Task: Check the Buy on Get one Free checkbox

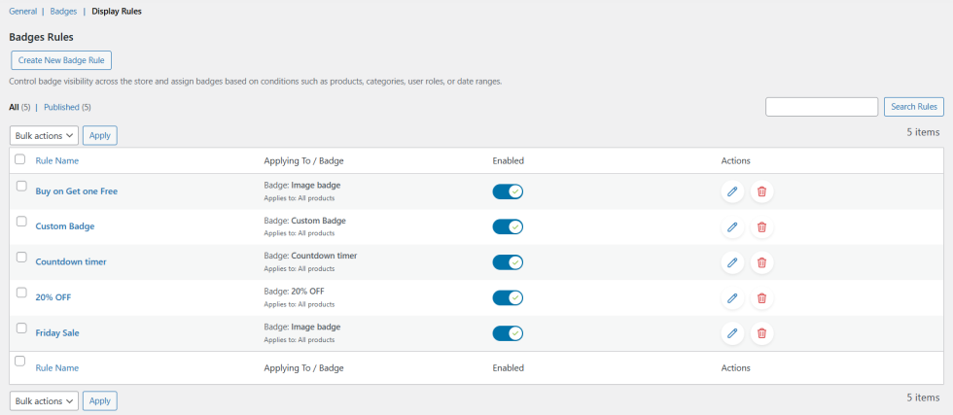Action: pyautogui.click(x=20, y=187)
